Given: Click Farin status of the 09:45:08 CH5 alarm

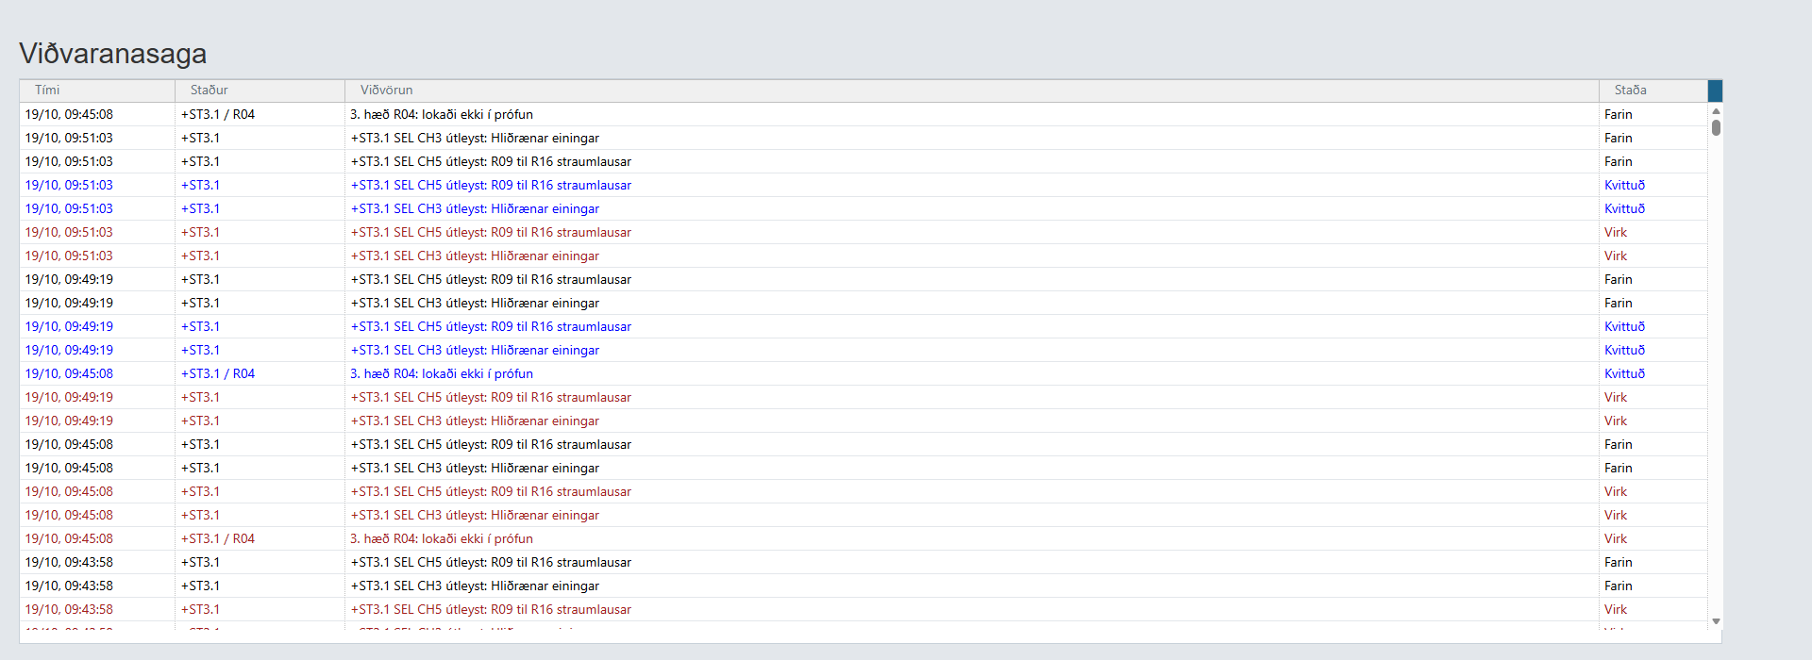Looking at the screenshot, I should pos(1619,444).
